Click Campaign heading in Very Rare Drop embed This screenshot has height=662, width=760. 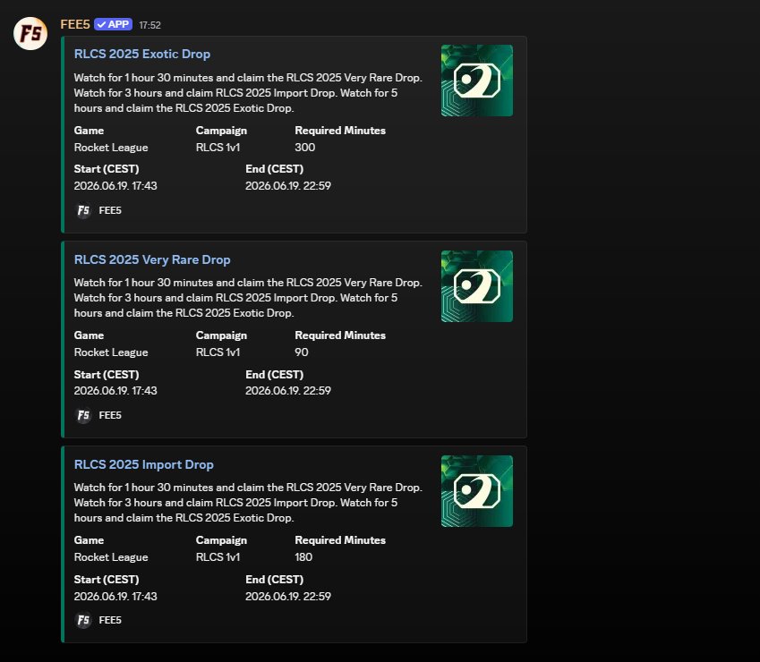coord(221,335)
